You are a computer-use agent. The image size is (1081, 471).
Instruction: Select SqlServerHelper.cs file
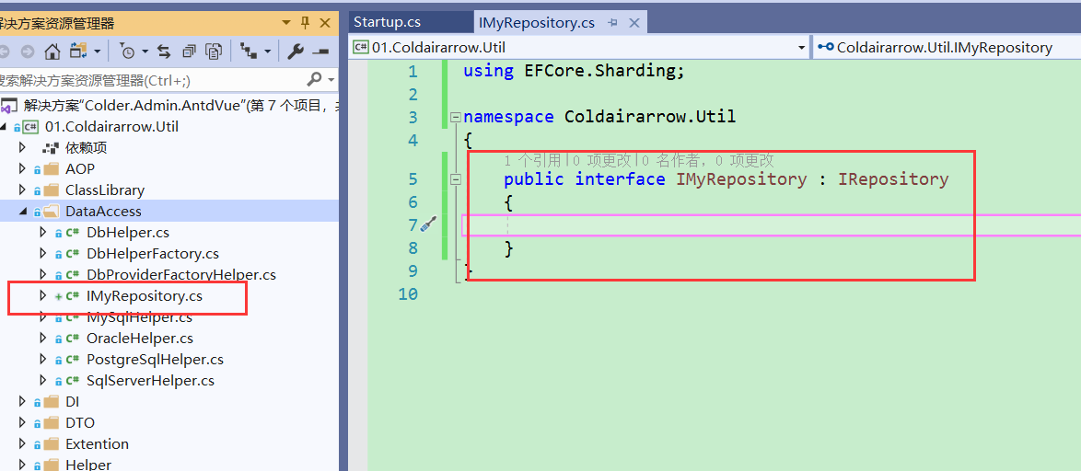pos(150,381)
